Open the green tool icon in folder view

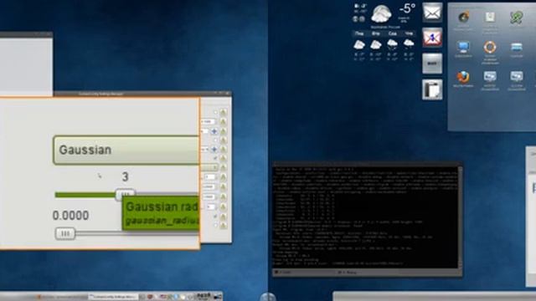click(x=516, y=17)
